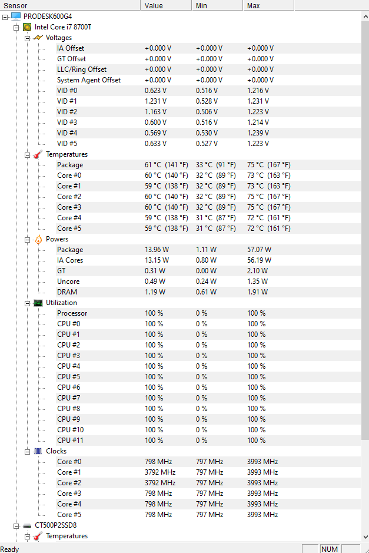Click the PRODESK600G4 computer icon

pyautogui.click(x=16, y=16)
